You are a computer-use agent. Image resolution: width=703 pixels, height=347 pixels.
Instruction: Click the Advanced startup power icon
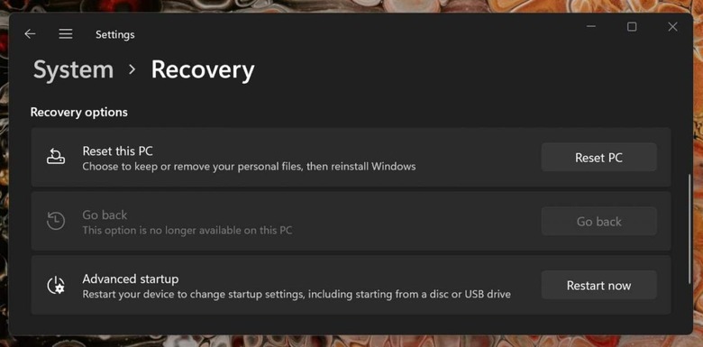[x=56, y=285]
